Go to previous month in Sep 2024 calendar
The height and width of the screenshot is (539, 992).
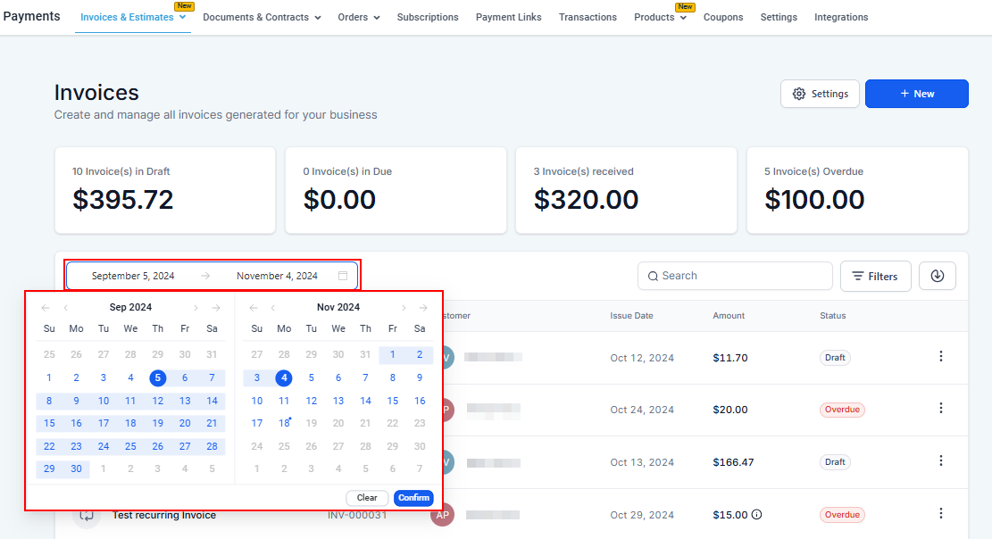click(66, 308)
